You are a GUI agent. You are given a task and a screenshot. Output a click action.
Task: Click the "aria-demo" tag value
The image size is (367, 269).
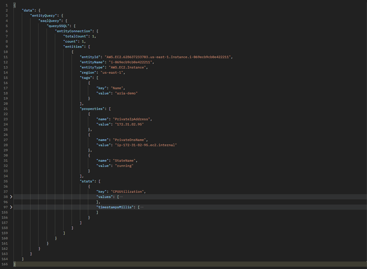point(126,93)
